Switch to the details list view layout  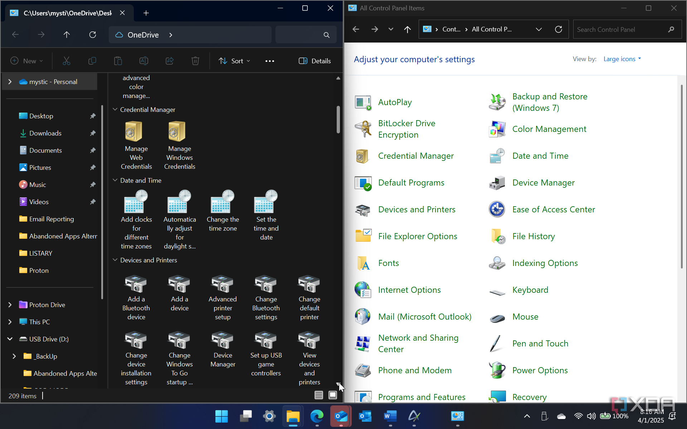tap(318, 395)
